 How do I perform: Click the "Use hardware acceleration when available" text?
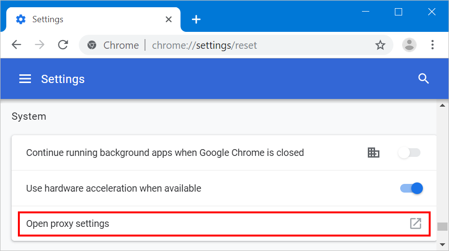click(114, 188)
